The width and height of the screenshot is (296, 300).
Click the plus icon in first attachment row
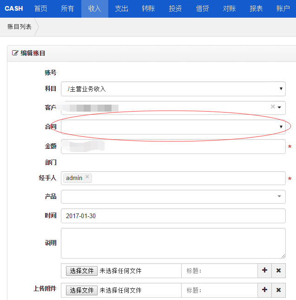click(x=264, y=270)
